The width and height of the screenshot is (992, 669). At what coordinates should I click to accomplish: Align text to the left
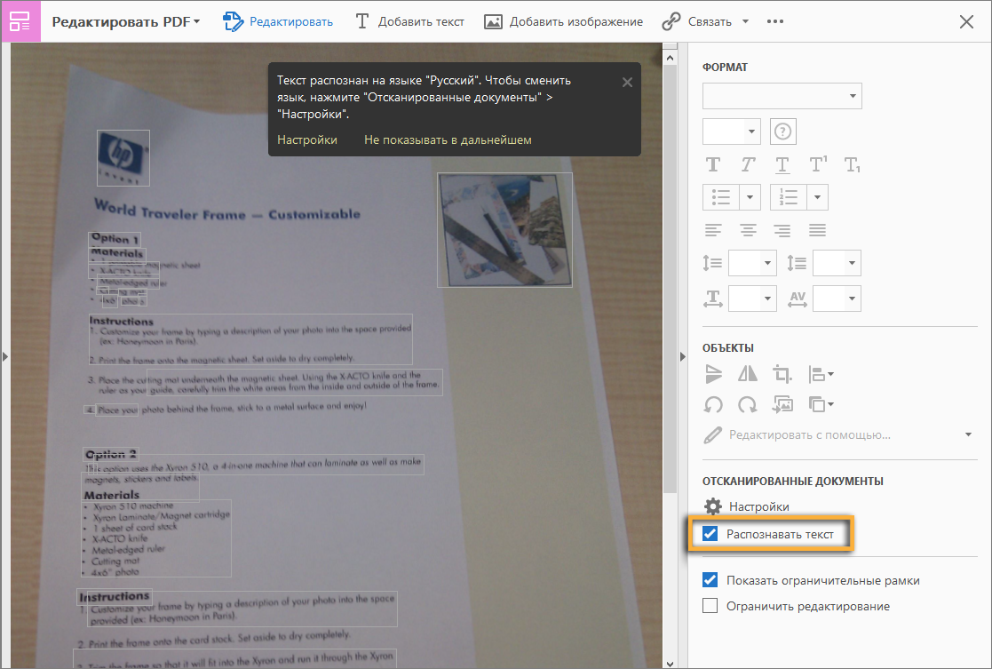(x=713, y=230)
